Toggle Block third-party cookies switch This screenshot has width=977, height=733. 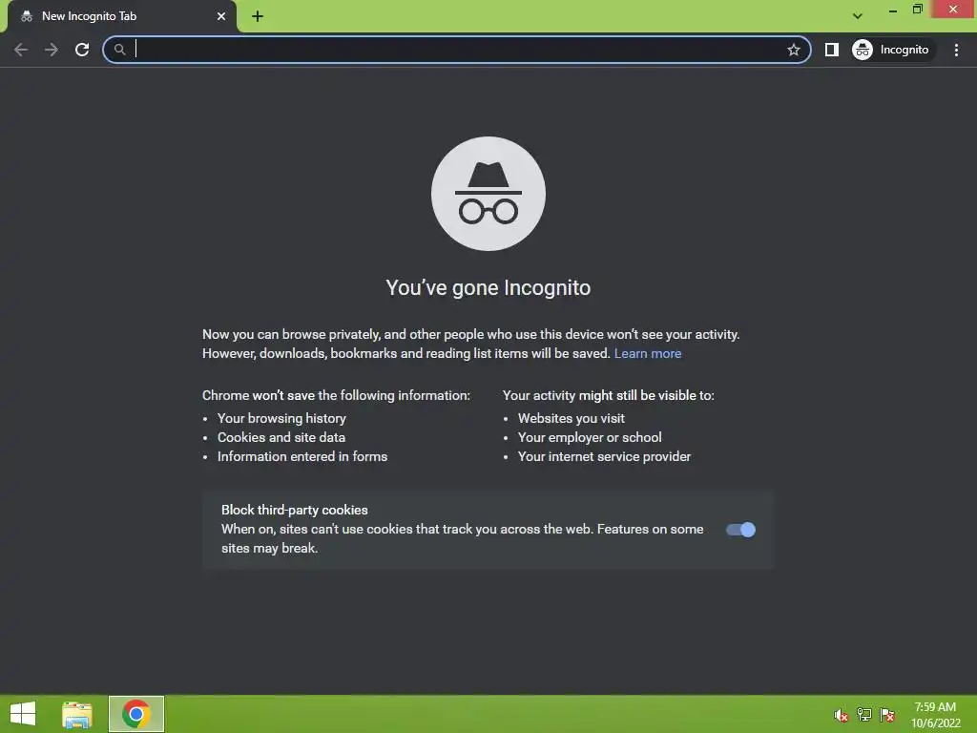tap(740, 530)
